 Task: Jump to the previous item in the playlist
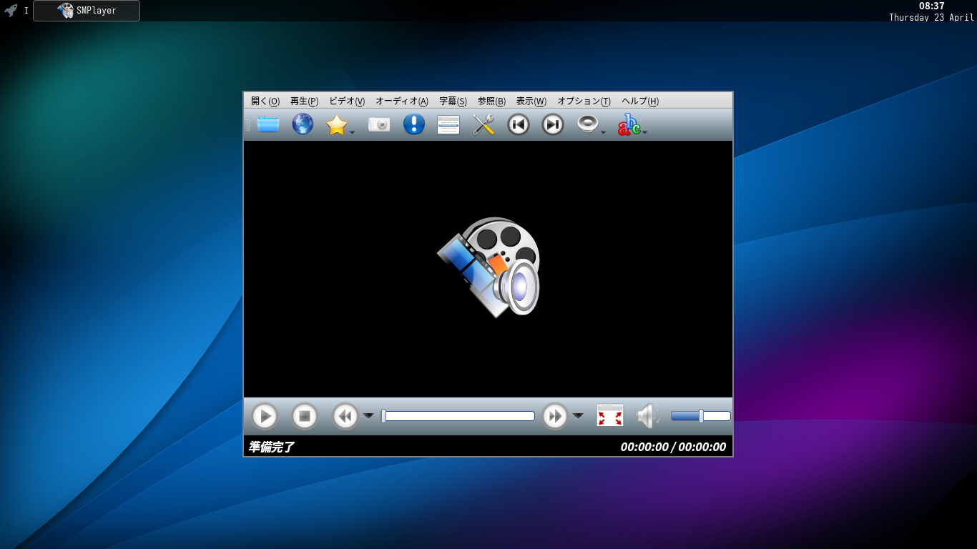point(519,124)
